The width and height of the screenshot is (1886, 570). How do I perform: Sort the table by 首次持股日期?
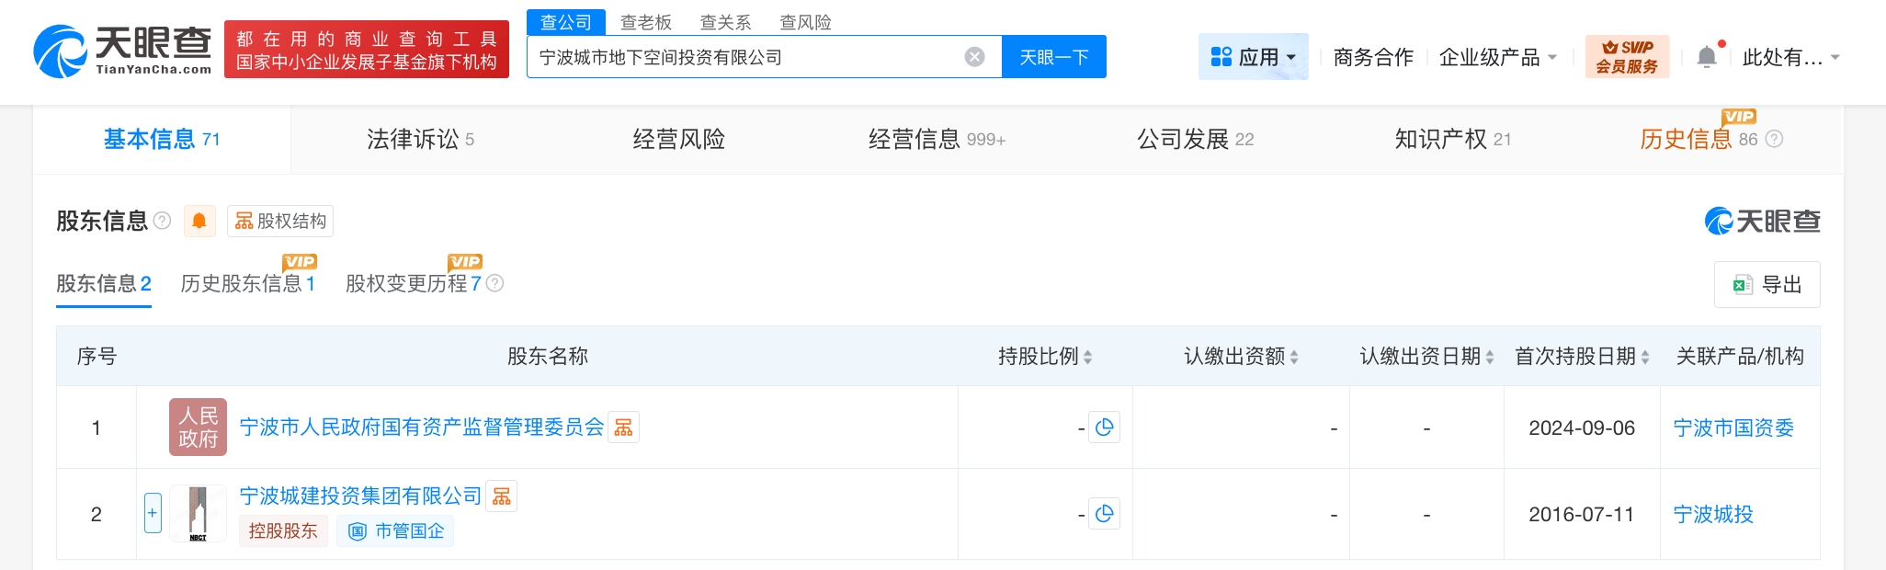click(x=1644, y=357)
